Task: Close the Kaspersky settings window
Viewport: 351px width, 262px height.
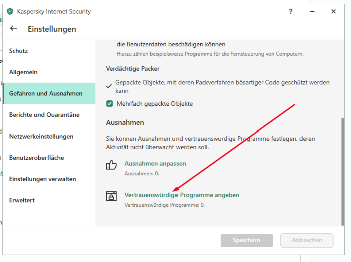Action: [x=333, y=11]
